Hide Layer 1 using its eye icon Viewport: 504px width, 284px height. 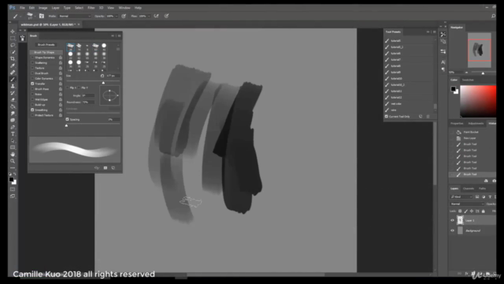tap(452, 221)
